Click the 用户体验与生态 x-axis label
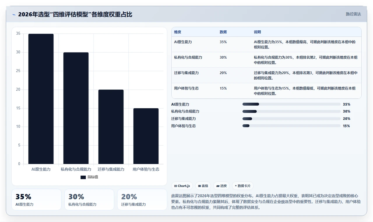373x222 pixels. [x=146, y=169]
